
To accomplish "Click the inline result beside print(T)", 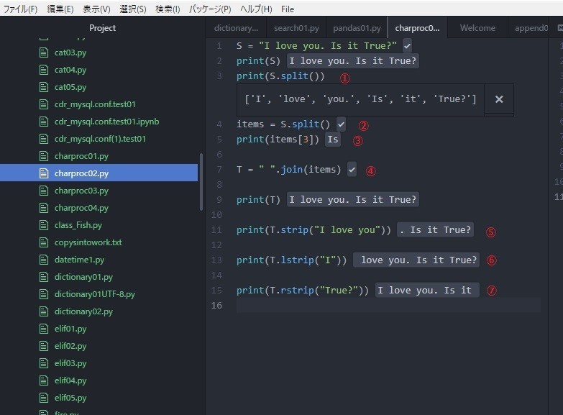I will tap(353, 200).
